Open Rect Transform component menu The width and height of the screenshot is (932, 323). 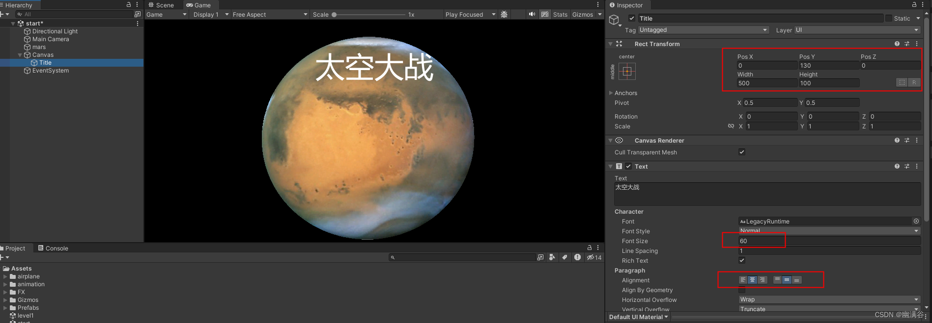[917, 44]
